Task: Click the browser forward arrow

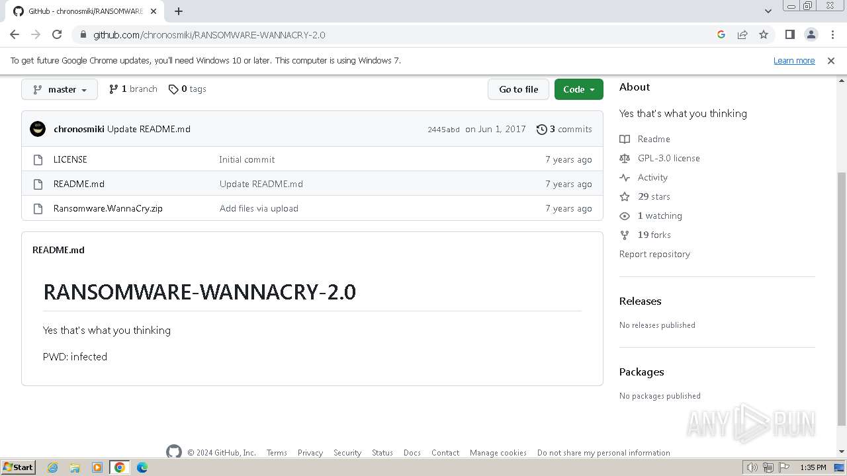Action: click(36, 34)
